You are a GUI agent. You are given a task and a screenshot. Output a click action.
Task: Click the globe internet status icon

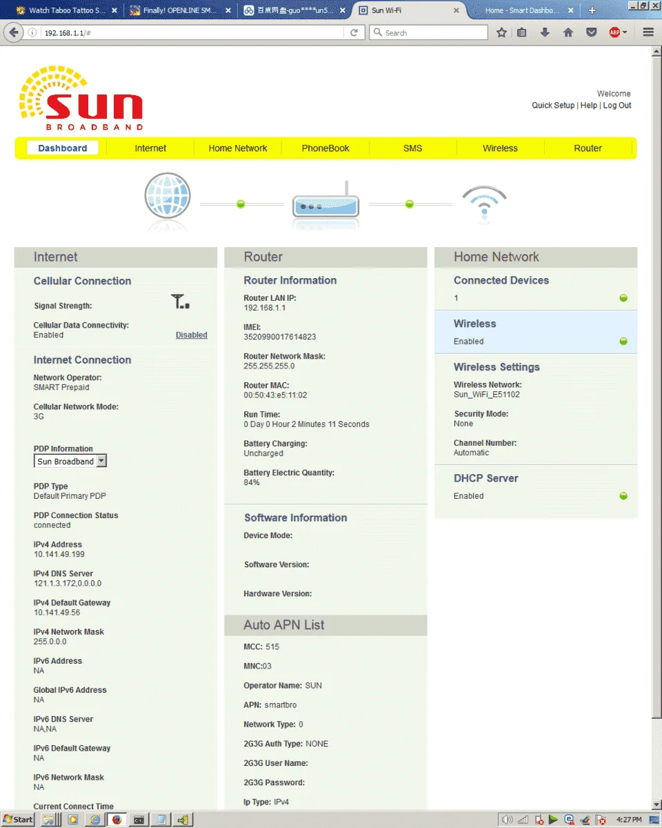[x=168, y=196]
